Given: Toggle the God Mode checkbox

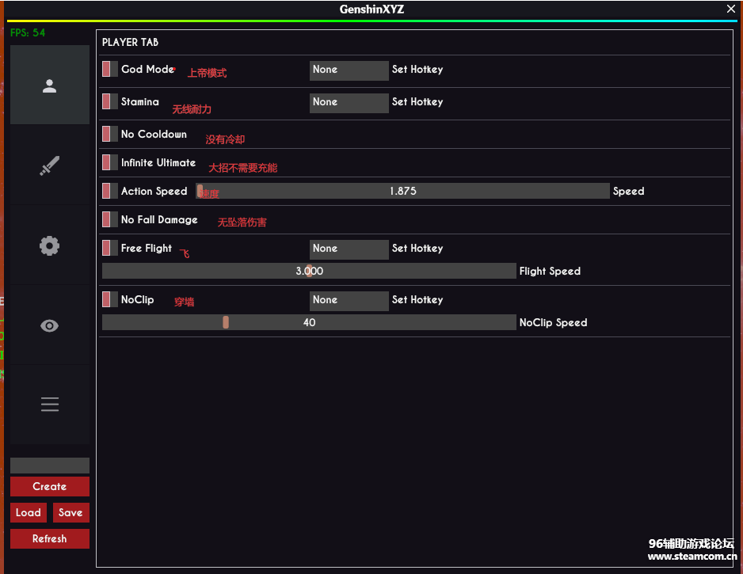Looking at the screenshot, I should pos(110,69).
